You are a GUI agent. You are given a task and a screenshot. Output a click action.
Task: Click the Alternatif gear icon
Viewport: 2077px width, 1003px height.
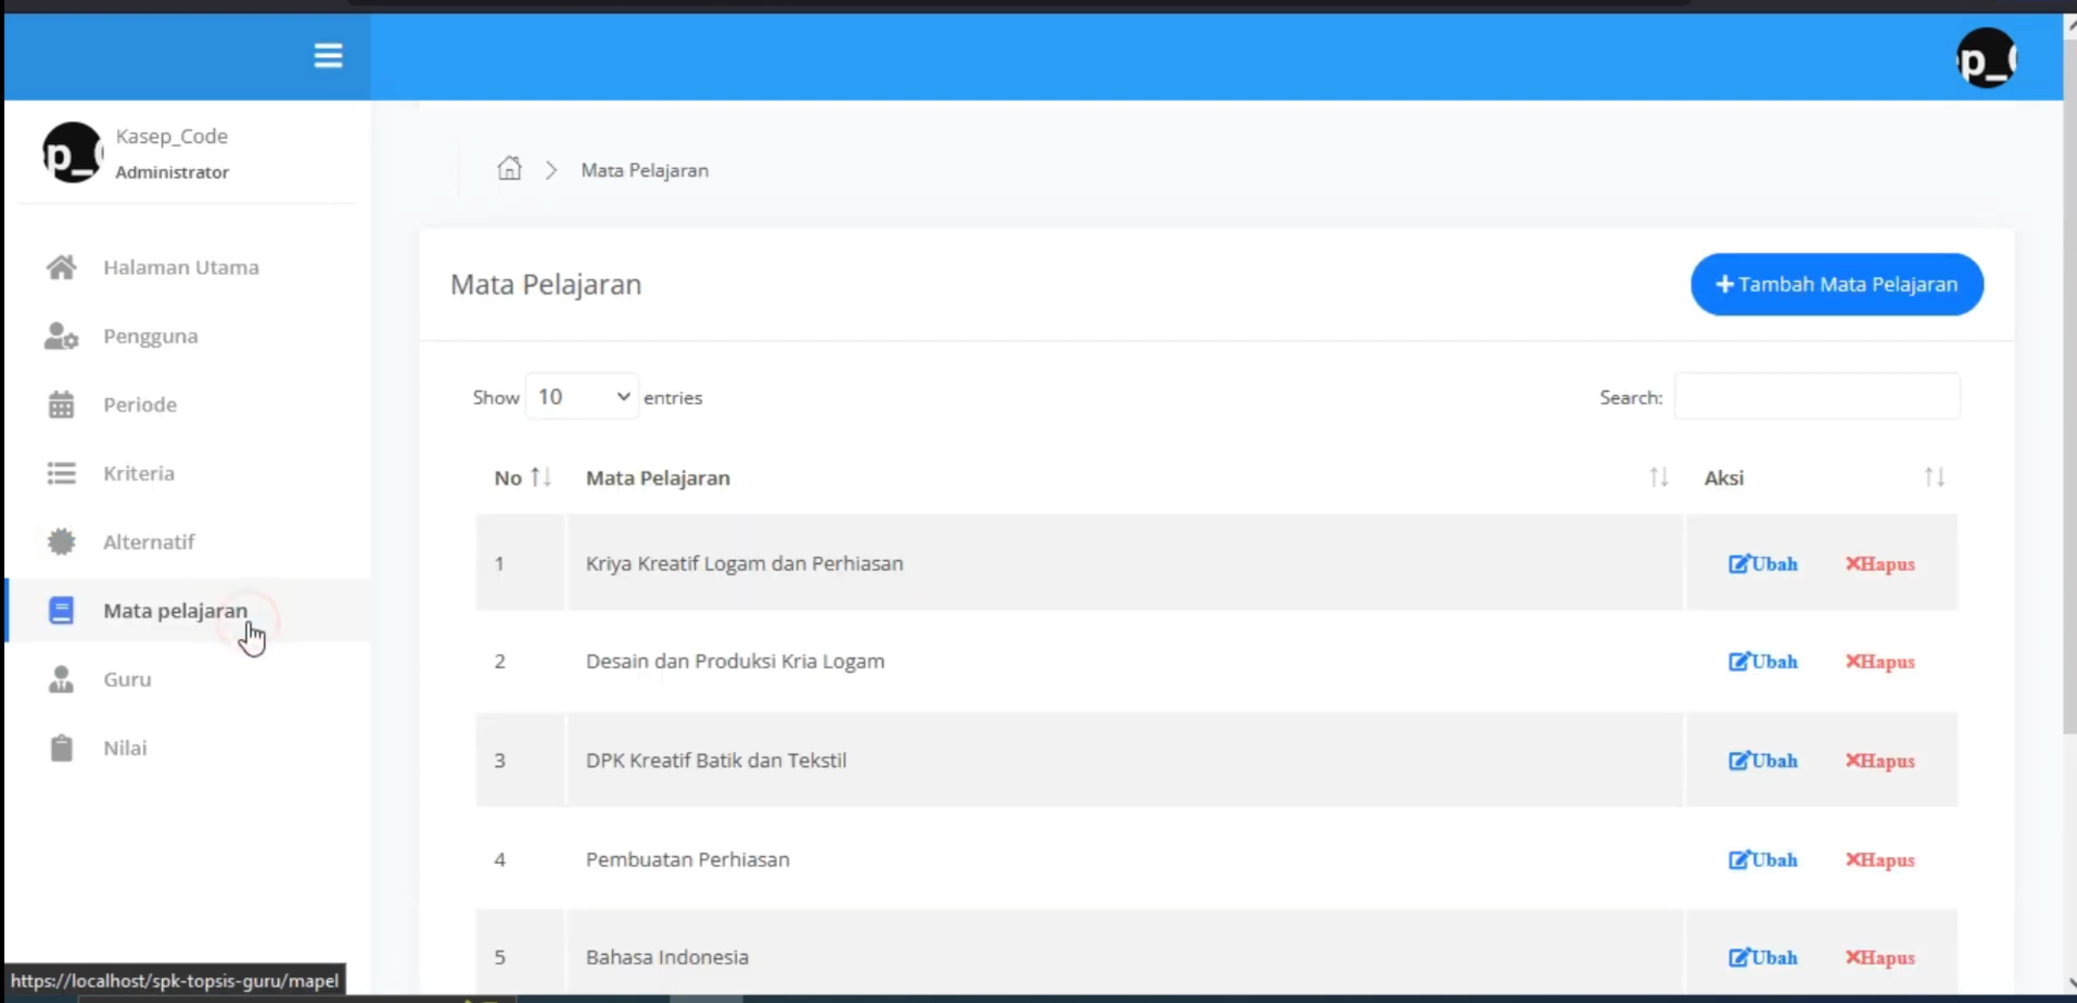61,541
